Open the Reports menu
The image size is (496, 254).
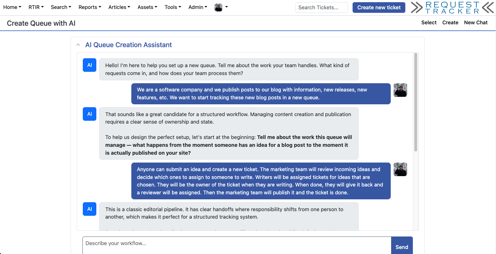(90, 7)
